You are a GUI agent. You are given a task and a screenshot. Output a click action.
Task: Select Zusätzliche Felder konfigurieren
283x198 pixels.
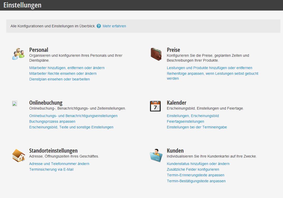[x=193, y=169]
